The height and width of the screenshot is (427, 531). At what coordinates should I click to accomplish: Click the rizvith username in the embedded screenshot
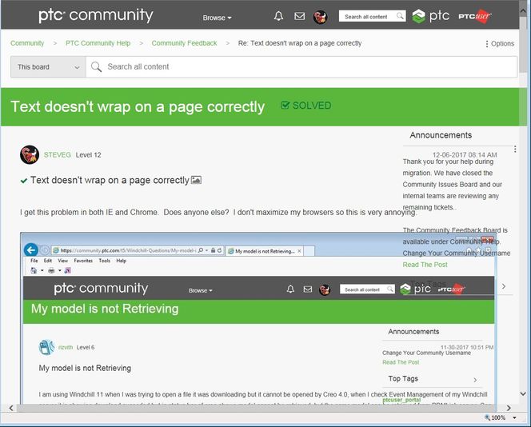66,347
